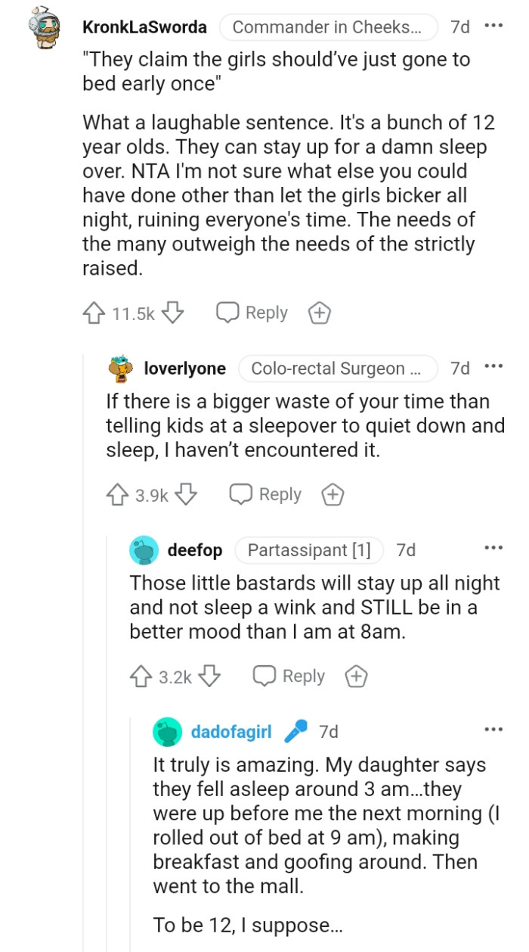
Task: Downvote KronkLaSworda's top comment
Action: coord(174,312)
